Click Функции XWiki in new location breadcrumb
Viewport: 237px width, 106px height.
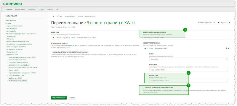pos(161,48)
